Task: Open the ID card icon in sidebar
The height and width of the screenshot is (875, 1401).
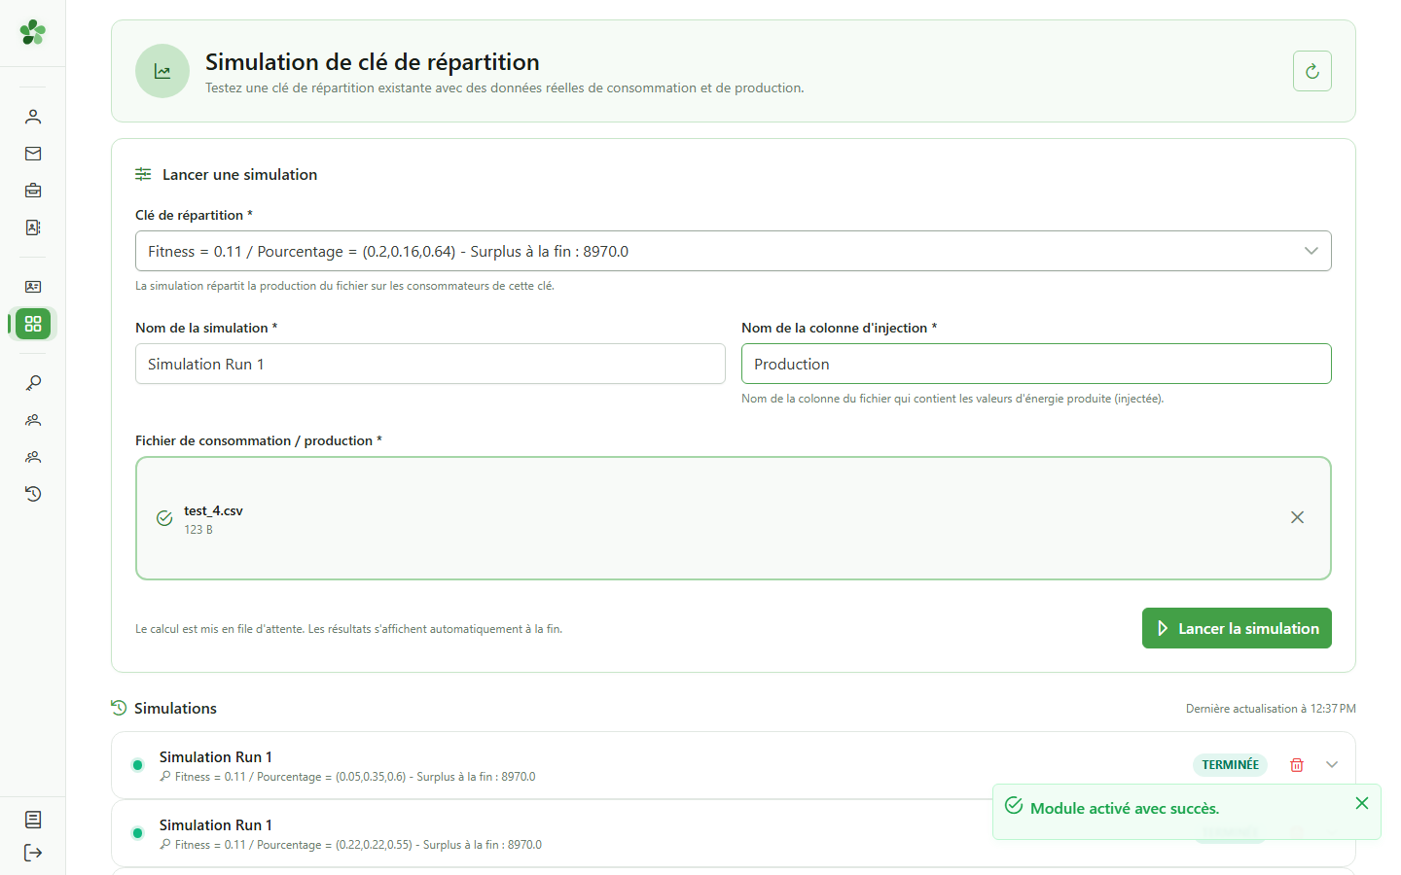Action: pyautogui.click(x=33, y=287)
